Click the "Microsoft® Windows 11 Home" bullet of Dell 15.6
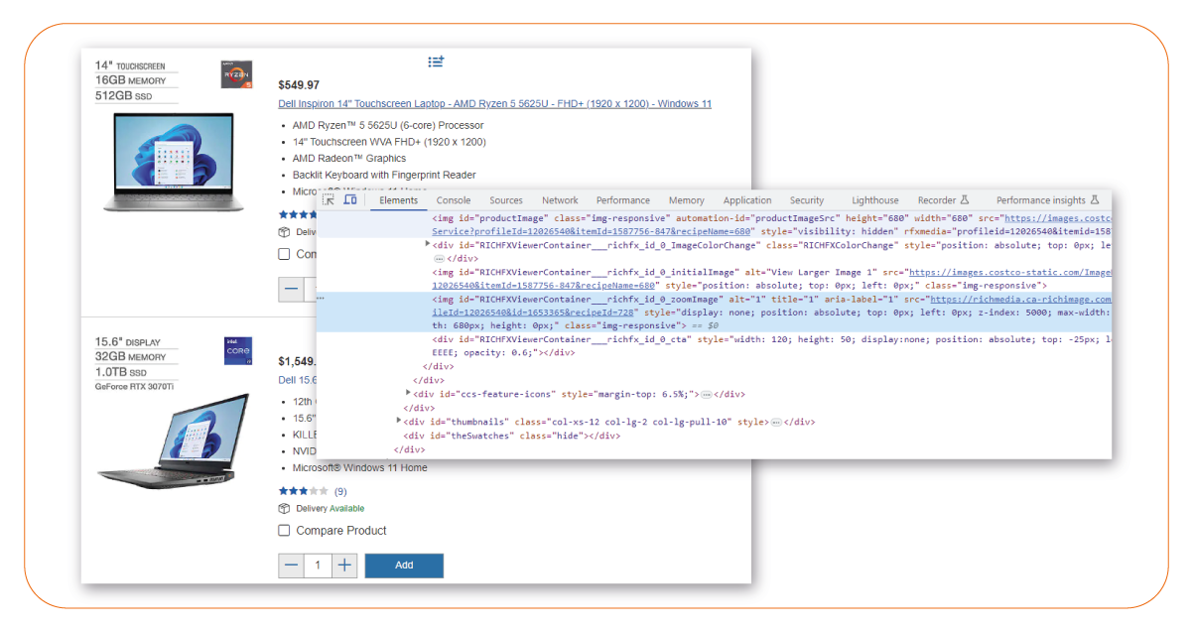The image size is (1193, 629). 360,468
